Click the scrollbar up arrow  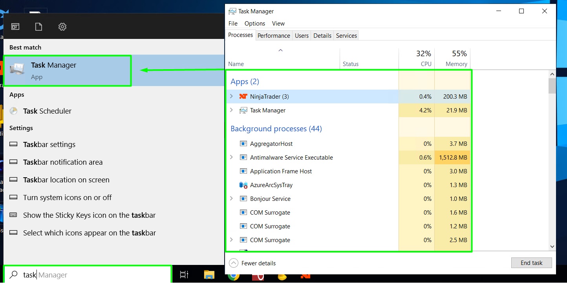coord(552,74)
